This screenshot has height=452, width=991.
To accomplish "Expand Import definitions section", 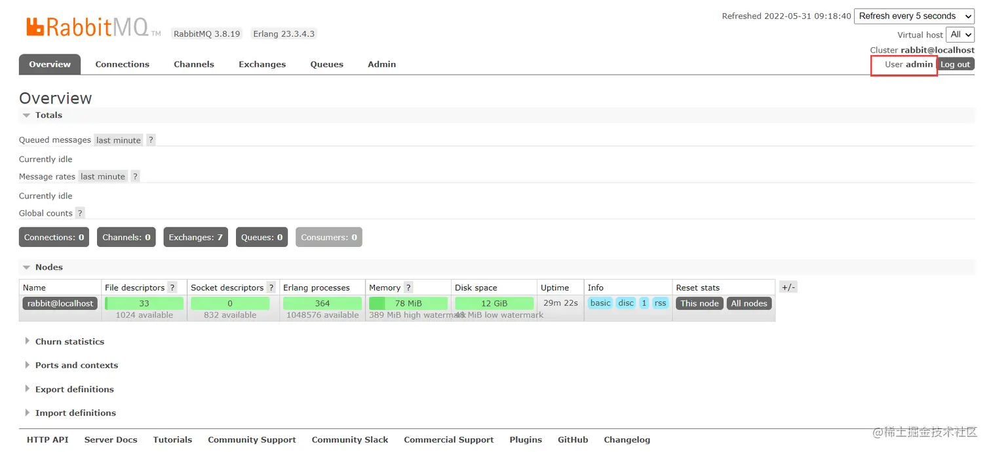I will pos(70,413).
